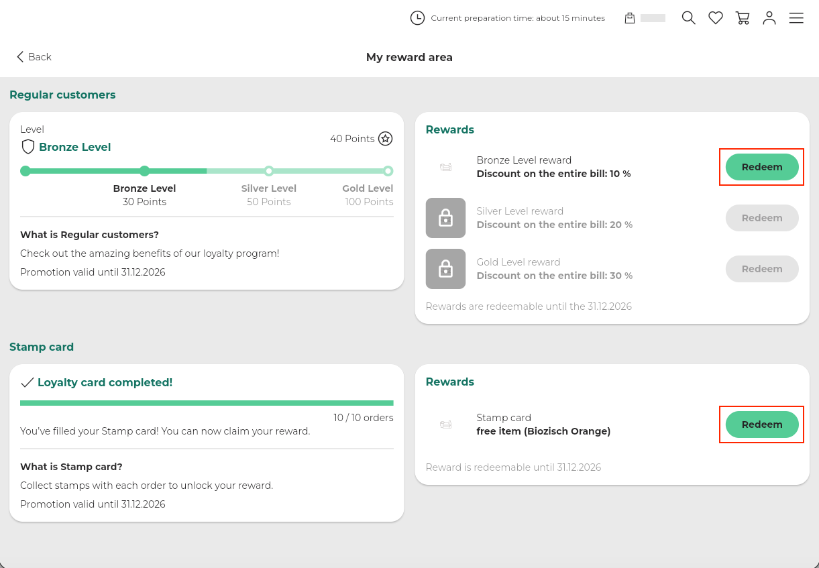Redeem the Stamp card free item
Viewport: 819px width, 568px height.
(762, 424)
